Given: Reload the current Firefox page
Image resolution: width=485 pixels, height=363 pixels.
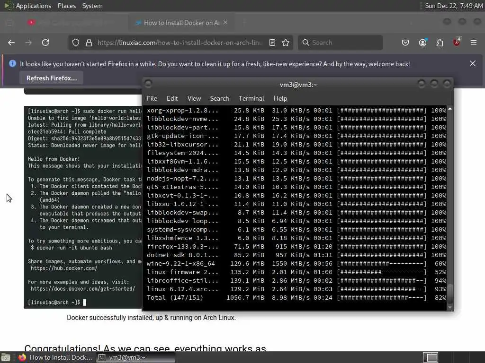Looking at the screenshot, I should 45,43.
